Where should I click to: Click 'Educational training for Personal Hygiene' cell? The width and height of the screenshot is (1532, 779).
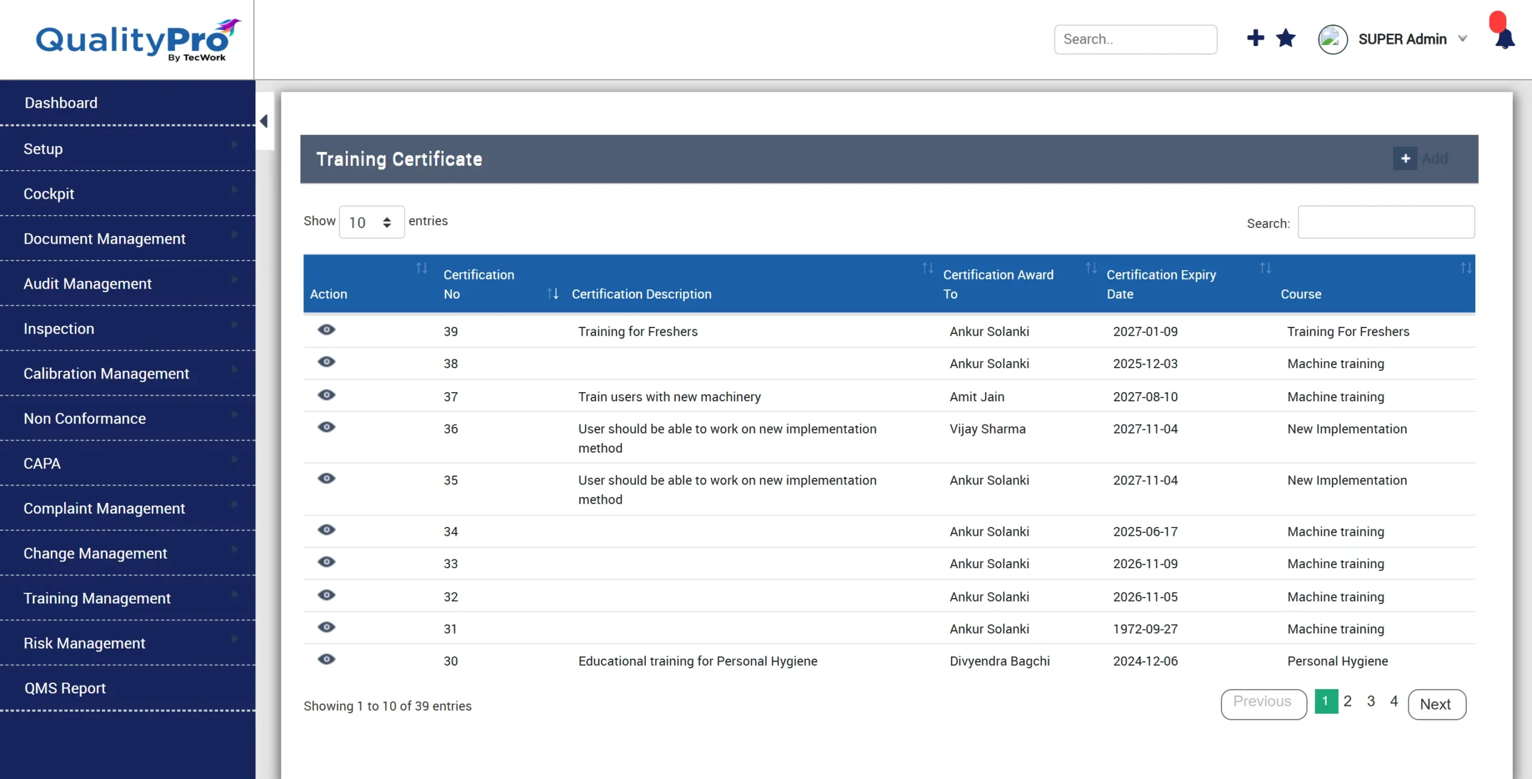click(698, 661)
